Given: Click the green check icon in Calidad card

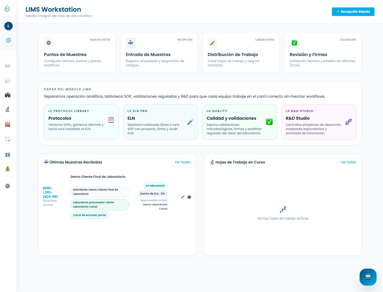Looking at the screenshot, I should [269, 122].
